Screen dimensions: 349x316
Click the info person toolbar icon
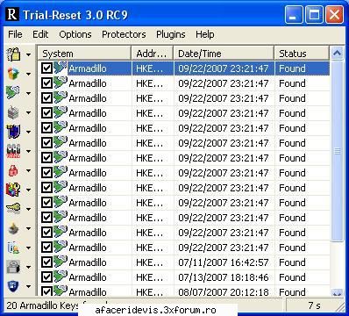(13, 248)
